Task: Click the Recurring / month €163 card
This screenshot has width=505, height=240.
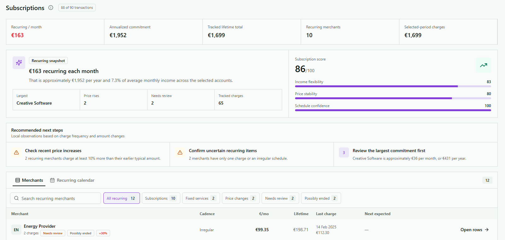Action: click(x=55, y=32)
